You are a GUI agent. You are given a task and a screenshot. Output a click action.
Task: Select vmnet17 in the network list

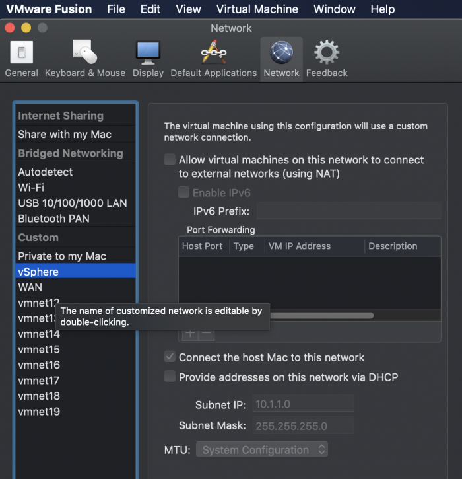point(75,381)
